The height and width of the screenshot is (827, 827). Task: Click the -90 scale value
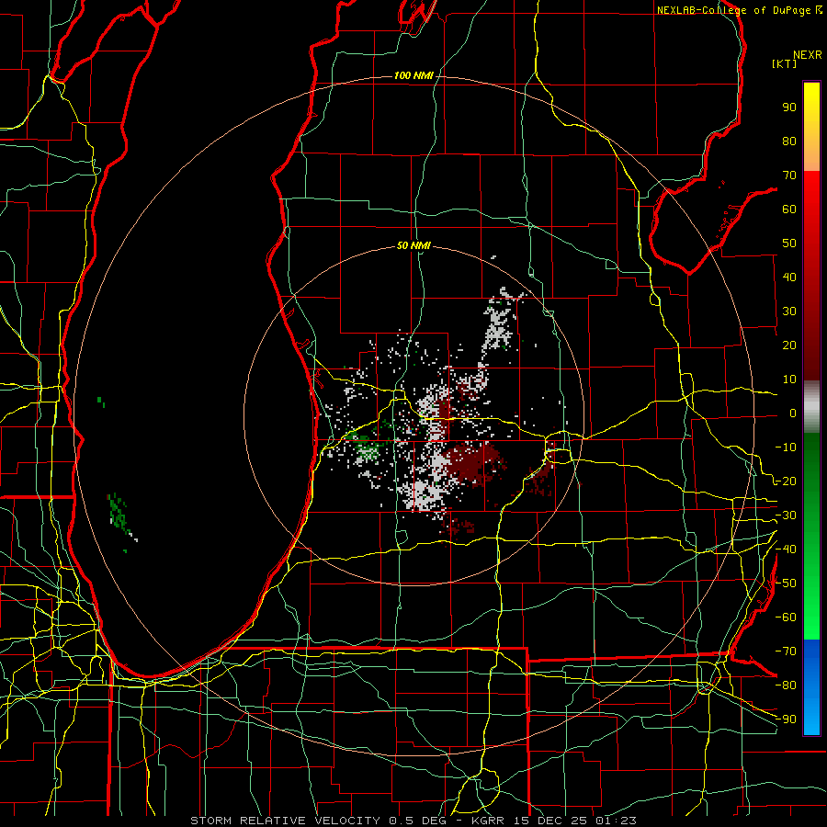(786, 719)
